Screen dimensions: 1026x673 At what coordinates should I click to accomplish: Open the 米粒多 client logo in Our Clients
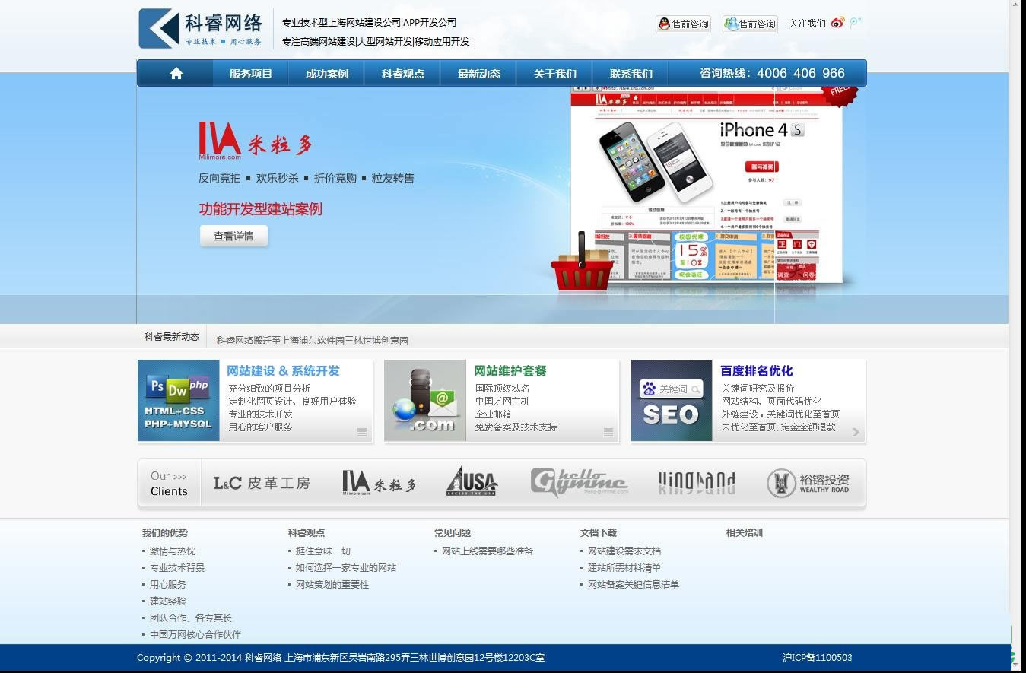379,483
